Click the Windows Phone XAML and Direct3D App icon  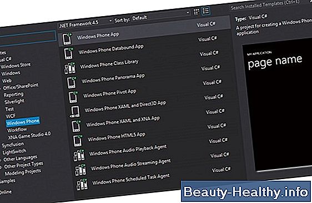tap(74, 111)
